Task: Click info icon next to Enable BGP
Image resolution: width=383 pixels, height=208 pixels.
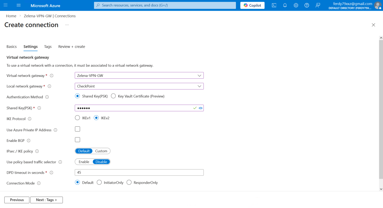Action: tap(29, 141)
